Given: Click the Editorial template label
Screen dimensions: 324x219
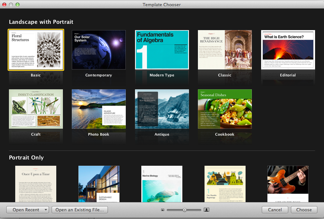Looking at the screenshot, I should pos(288,75).
